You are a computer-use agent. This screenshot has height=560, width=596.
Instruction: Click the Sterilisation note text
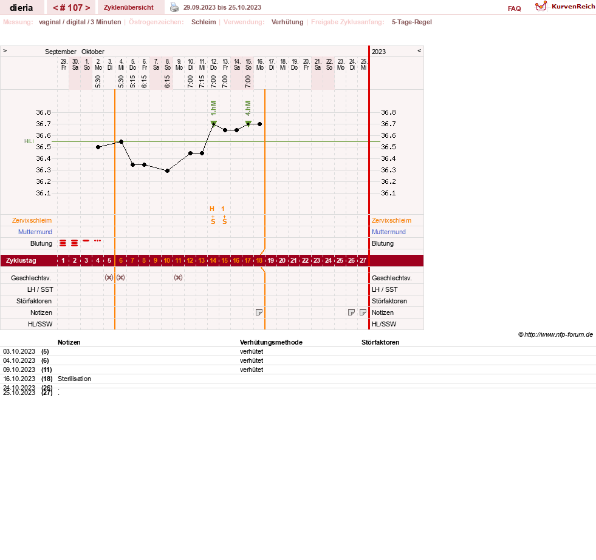[x=75, y=379]
